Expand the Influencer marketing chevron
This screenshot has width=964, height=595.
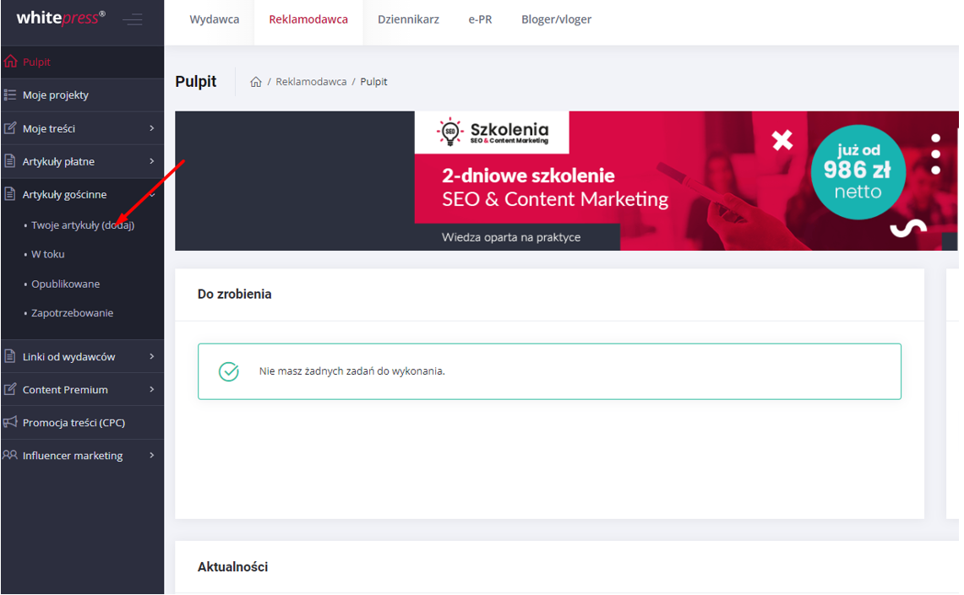point(152,455)
